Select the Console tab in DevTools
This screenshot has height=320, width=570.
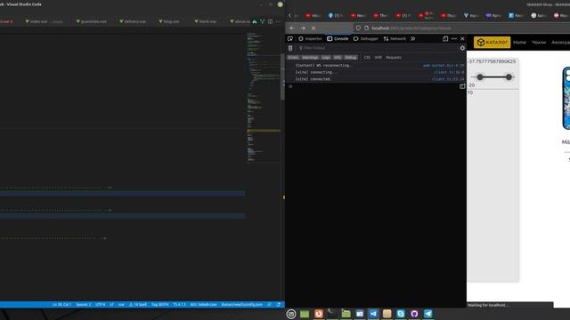pyautogui.click(x=338, y=39)
